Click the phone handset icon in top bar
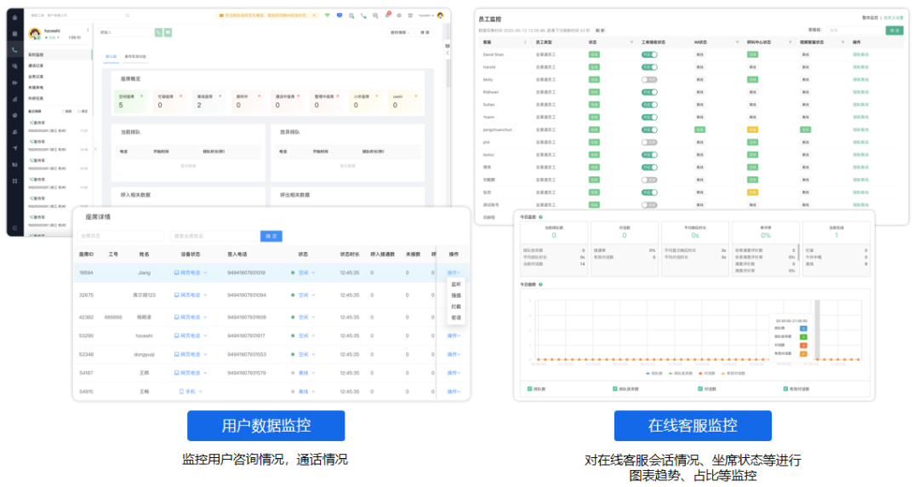This screenshot has width=919, height=487. pos(363,16)
